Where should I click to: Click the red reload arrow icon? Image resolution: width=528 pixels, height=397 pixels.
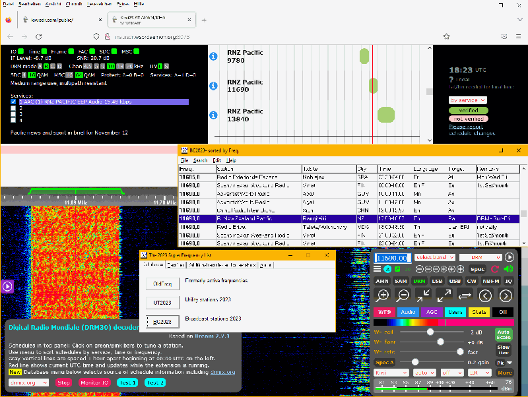[x=494, y=269]
